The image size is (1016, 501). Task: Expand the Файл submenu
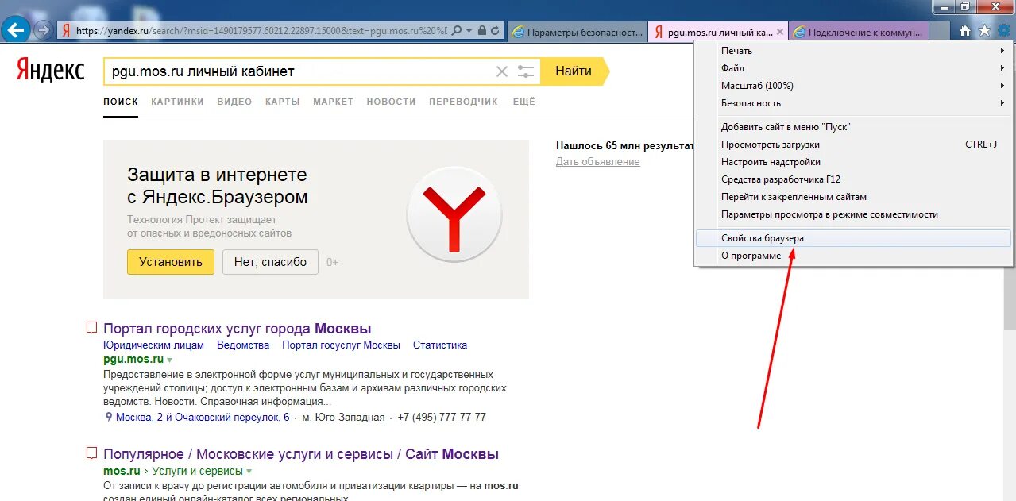coord(852,68)
